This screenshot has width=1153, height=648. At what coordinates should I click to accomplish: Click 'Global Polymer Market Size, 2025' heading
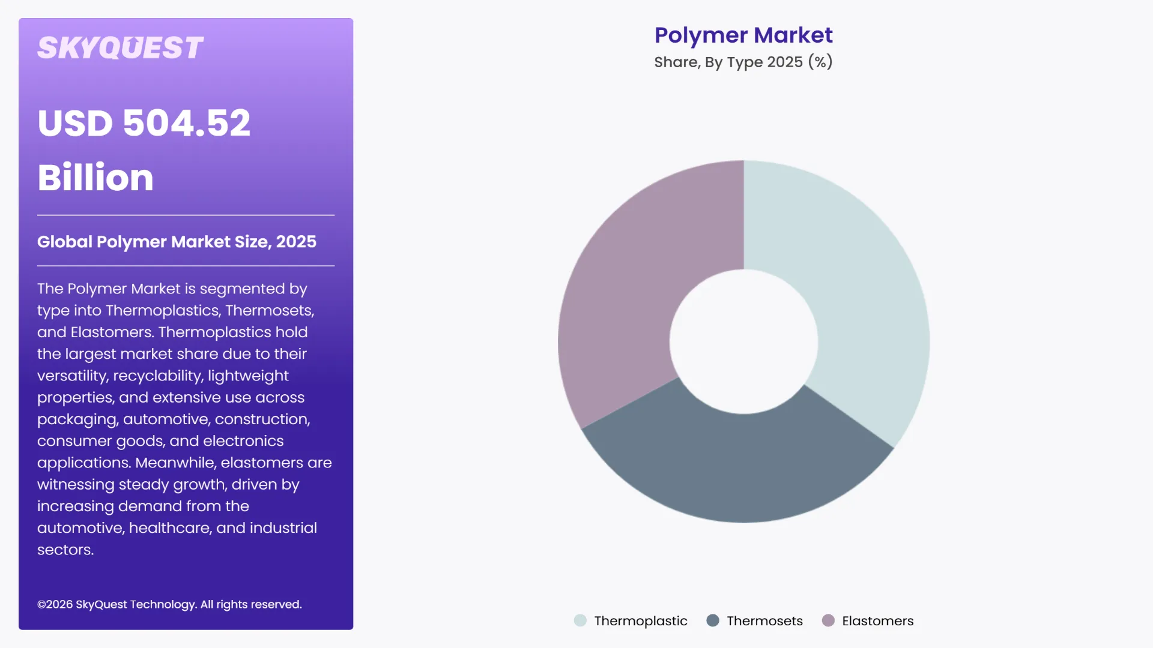177,242
